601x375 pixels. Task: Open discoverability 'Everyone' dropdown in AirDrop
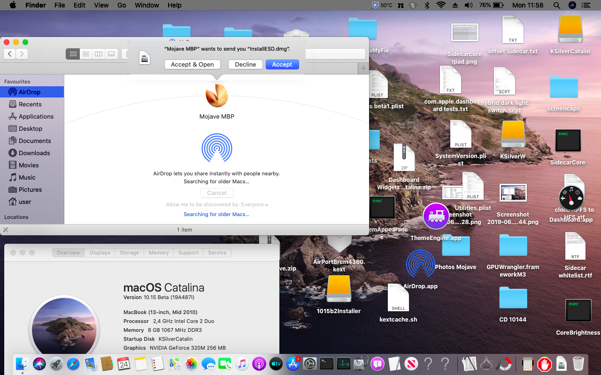coord(254,204)
